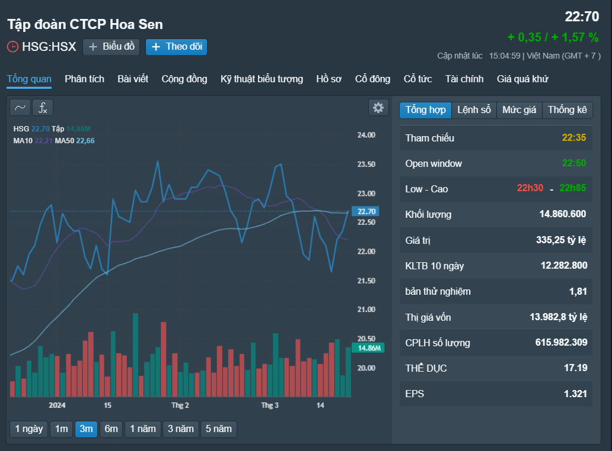Click the plus icon on Theo dõi button
Screen dimensions: 612x451
click(156, 47)
